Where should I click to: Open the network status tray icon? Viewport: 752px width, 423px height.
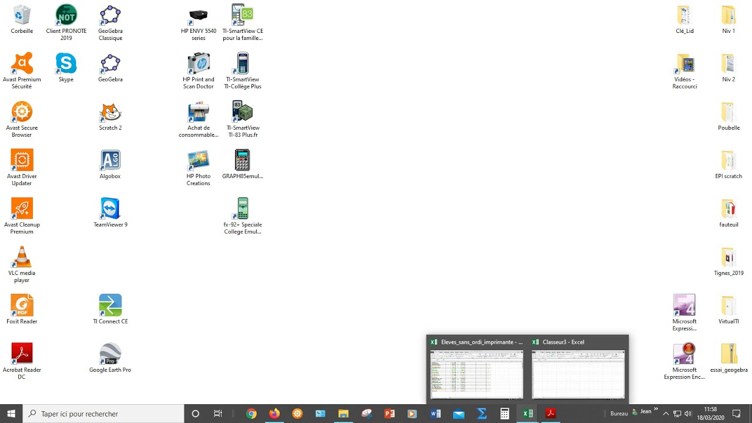point(677,414)
